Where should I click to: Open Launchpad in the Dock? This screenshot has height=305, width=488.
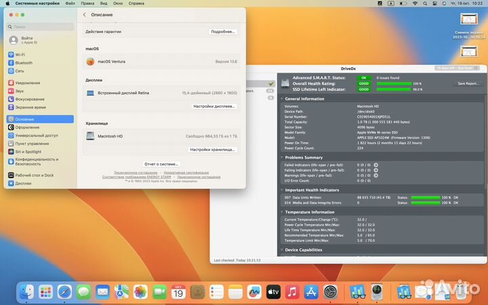pyautogui.click(x=46, y=292)
